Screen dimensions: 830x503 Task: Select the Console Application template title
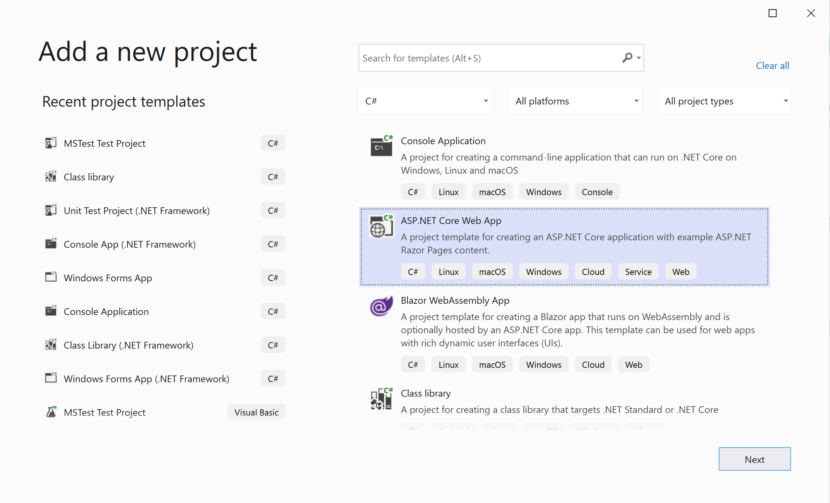pos(443,141)
